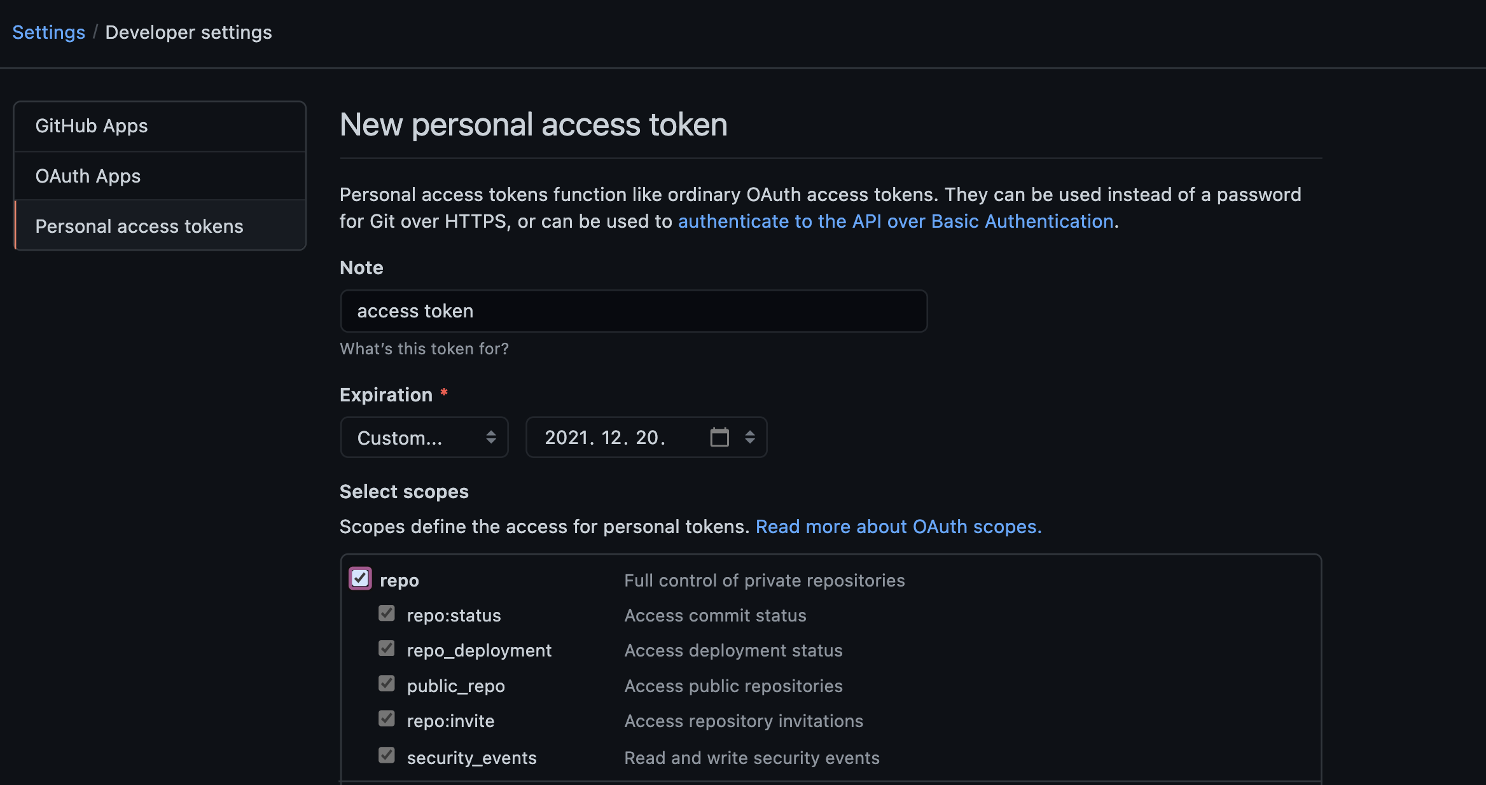This screenshot has width=1486, height=785.
Task: Click the 'Full control of private repositories' description
Action: 765,580
